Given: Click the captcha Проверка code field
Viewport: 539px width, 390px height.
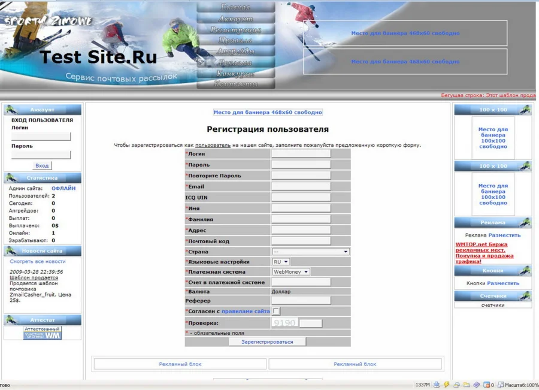Looking at the screenshot, I should (311, 324).
